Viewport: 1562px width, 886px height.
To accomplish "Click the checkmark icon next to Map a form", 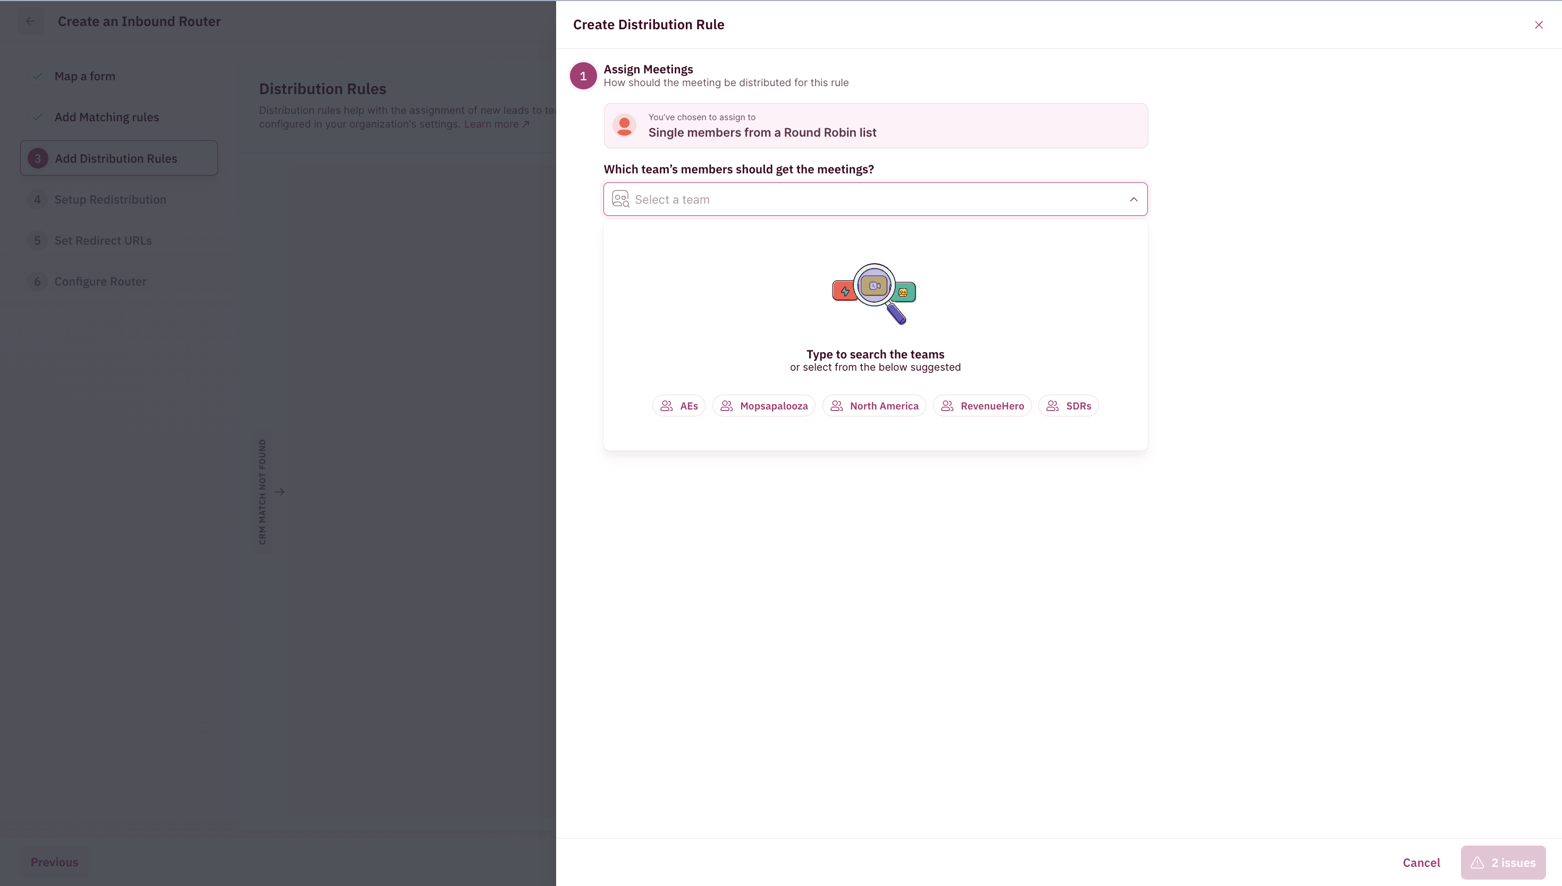I will point(38,76).
